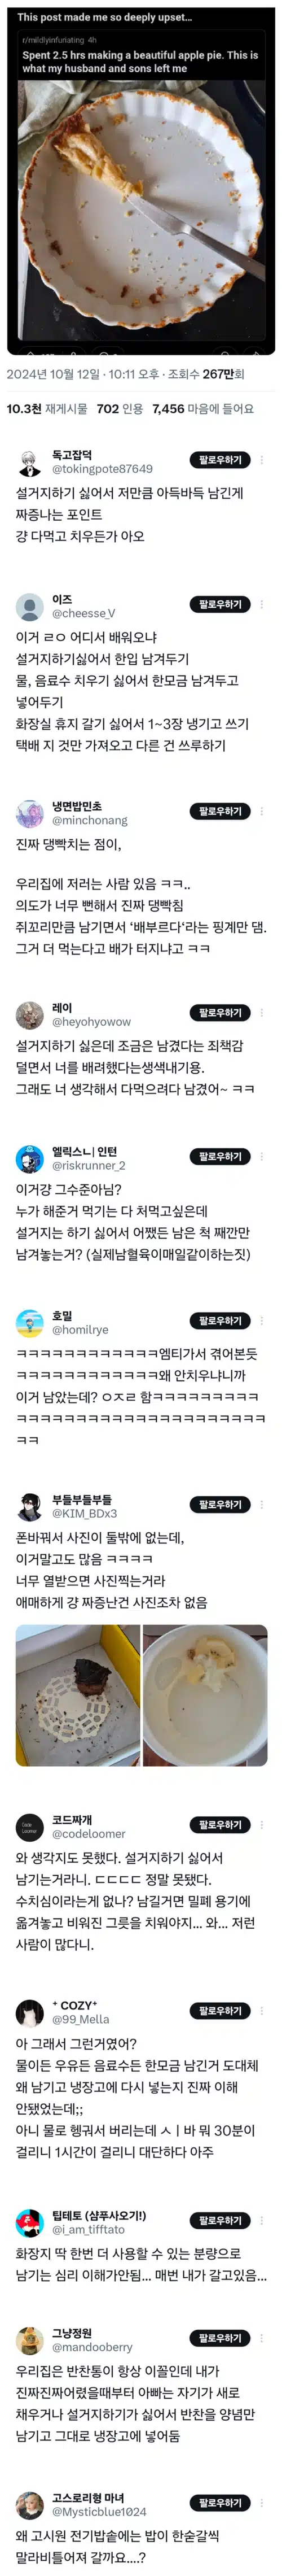Open 독고잡덕's profile avatar
282x2576 pixels.
click(x=29, y=462)
